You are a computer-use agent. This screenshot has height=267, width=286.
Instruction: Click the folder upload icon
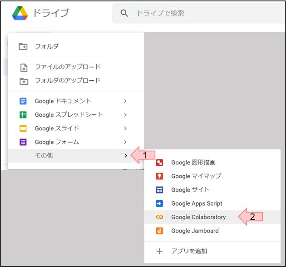pos(24,81)
